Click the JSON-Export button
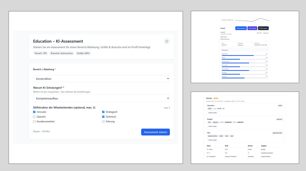 point(263,28)
